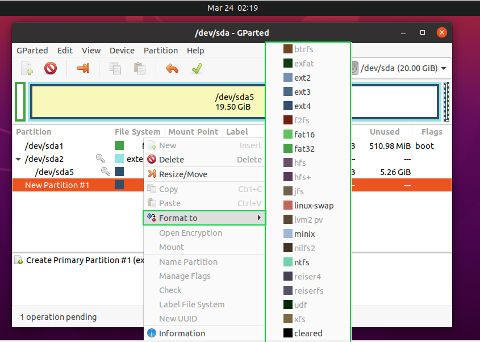Click the Mar 24 02:19 clock in top bar
Viewport: 480px width, 342px height.
click(x=233, y=8)
